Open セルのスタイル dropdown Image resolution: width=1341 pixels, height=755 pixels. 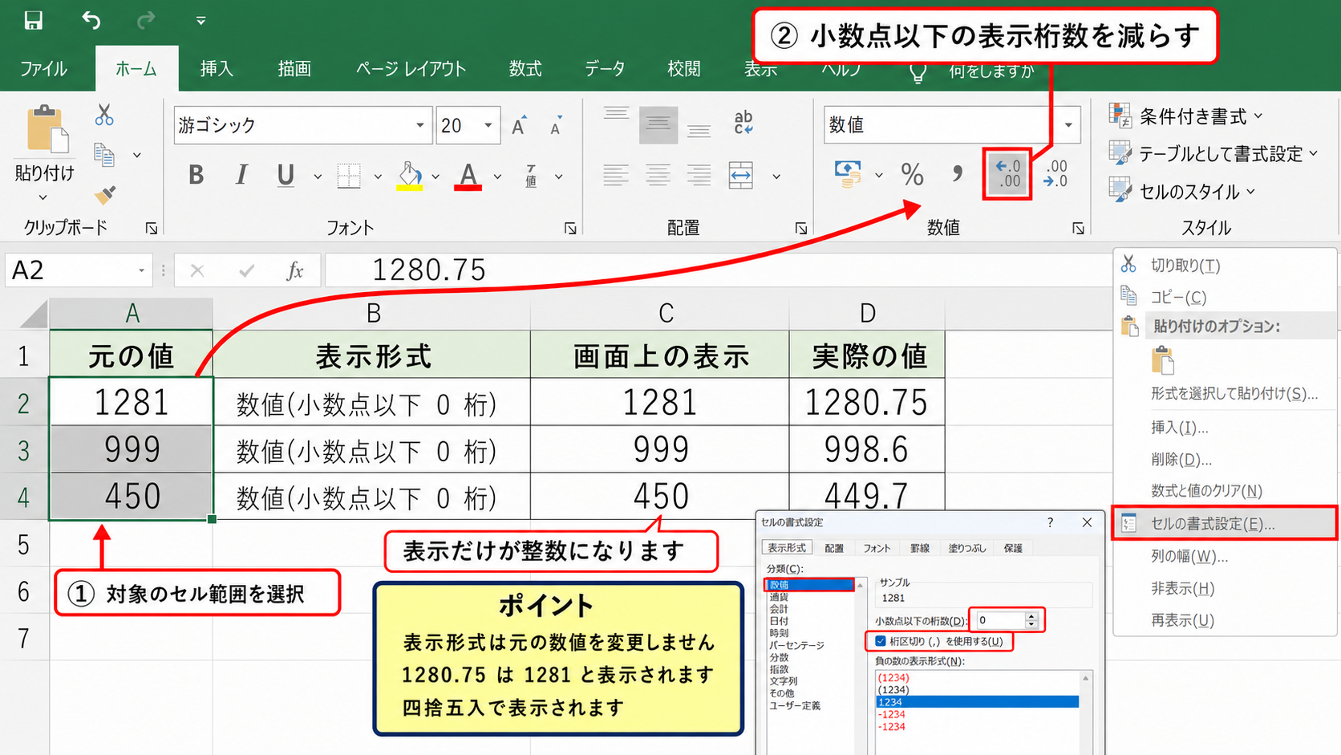[1182, 191]
